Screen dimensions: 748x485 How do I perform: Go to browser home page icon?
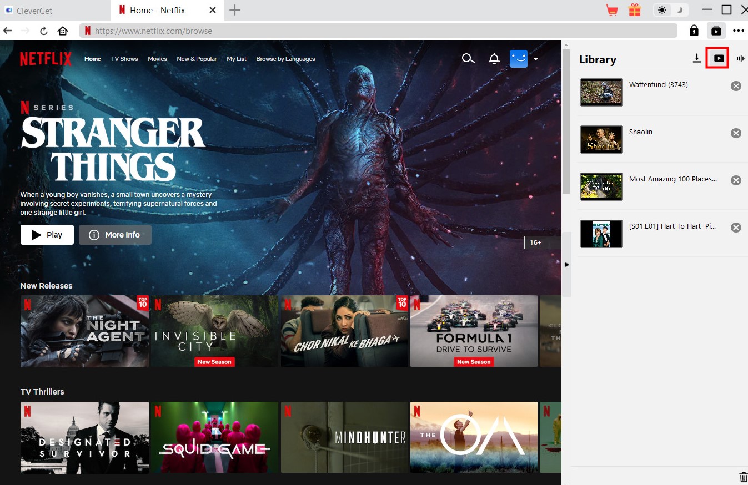[x=63, y=31]
